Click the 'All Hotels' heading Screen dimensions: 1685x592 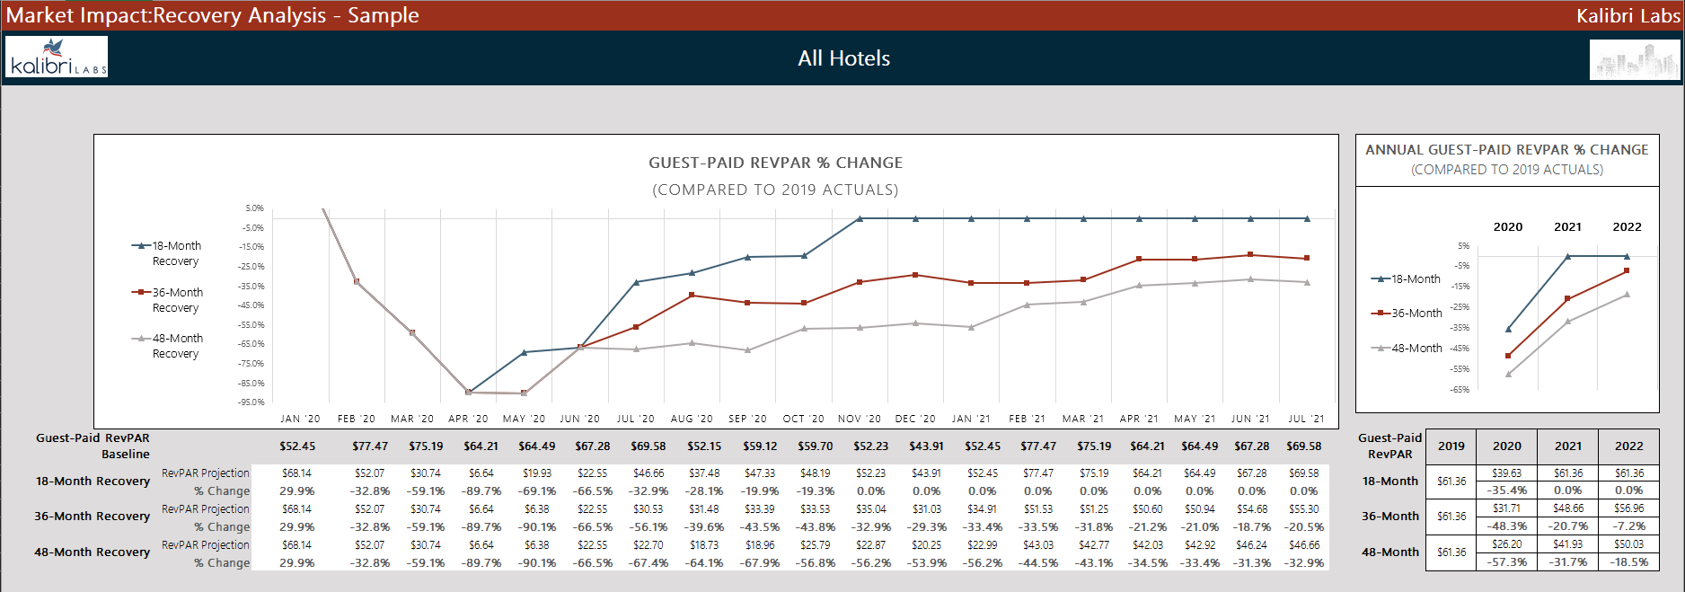click(843, 58)
